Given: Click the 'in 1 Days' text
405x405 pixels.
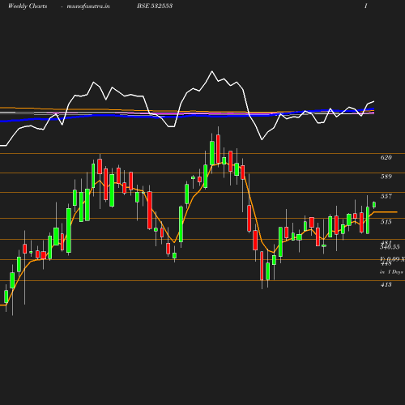Looking at the screenshot, I should pos(391,272).
